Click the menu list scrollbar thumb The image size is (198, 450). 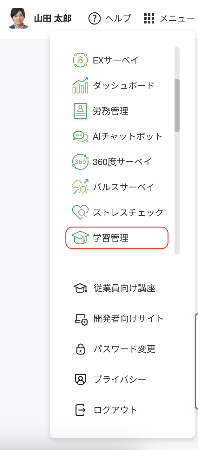click(x=177, y=105)
